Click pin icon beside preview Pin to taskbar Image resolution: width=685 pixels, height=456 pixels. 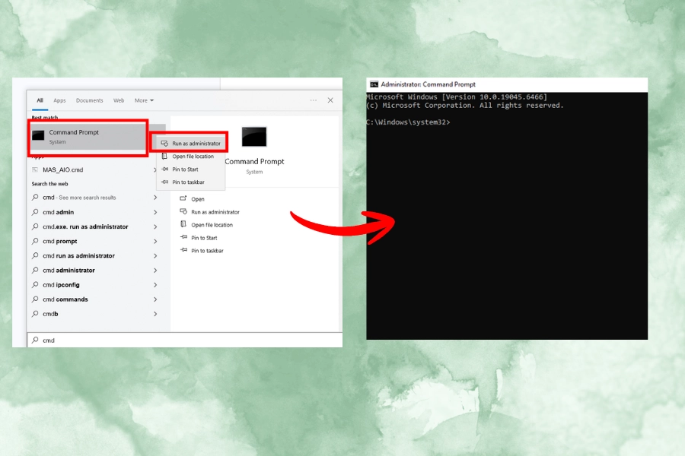(x=183, y=251)
